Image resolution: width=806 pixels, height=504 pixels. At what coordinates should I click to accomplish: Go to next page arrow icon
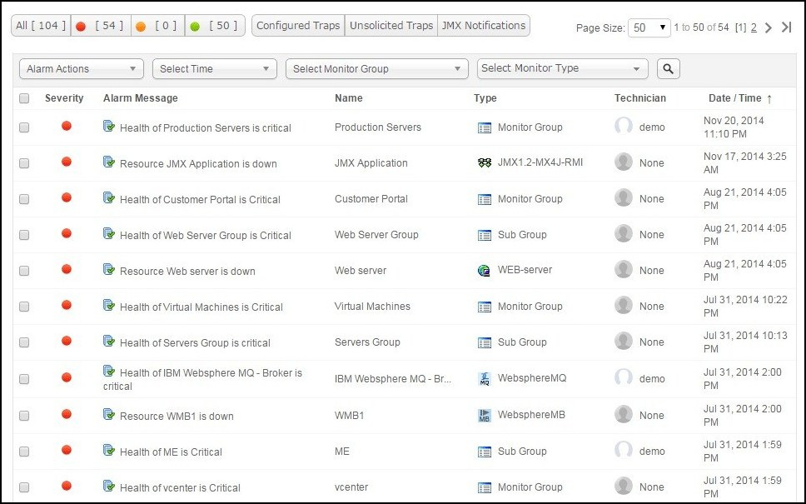click(768, 27)
